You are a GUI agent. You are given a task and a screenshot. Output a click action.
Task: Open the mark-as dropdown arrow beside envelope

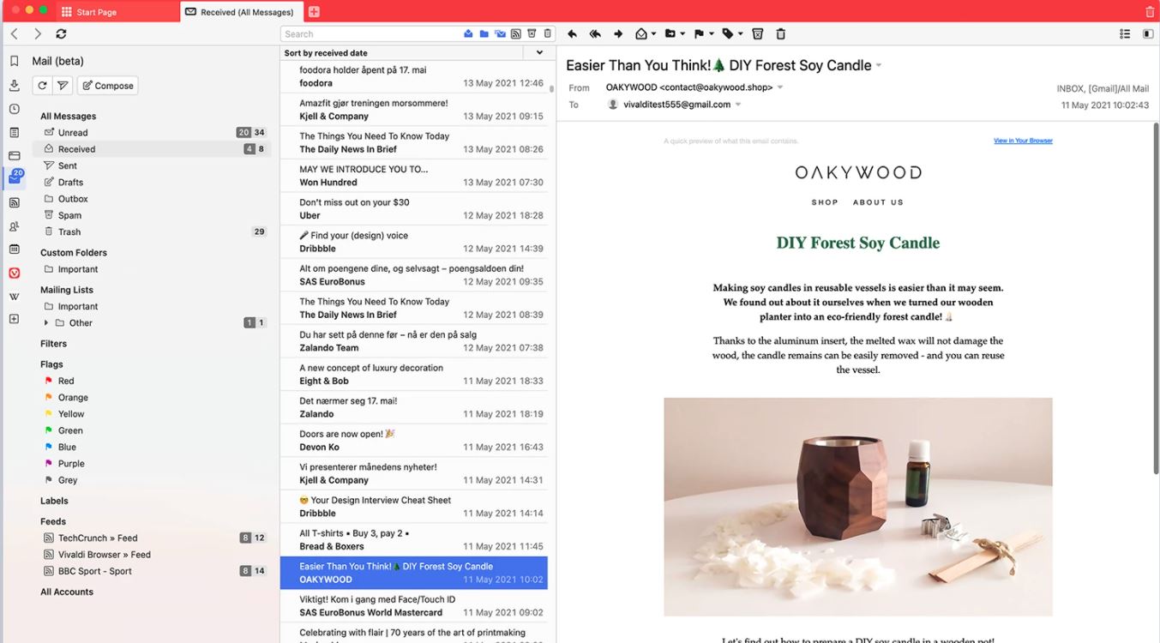(653, 34)
